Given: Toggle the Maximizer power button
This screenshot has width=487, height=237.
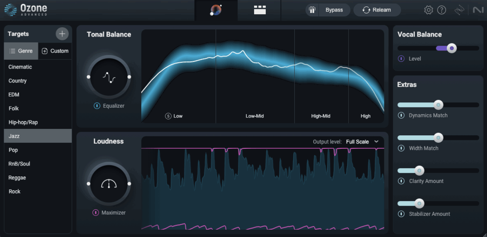Looking at the screenshot, I should 96,213.
